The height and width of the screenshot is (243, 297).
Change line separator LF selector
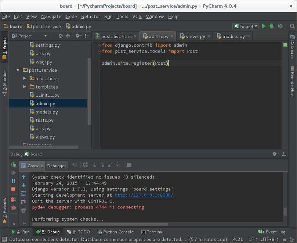(253, 239)
